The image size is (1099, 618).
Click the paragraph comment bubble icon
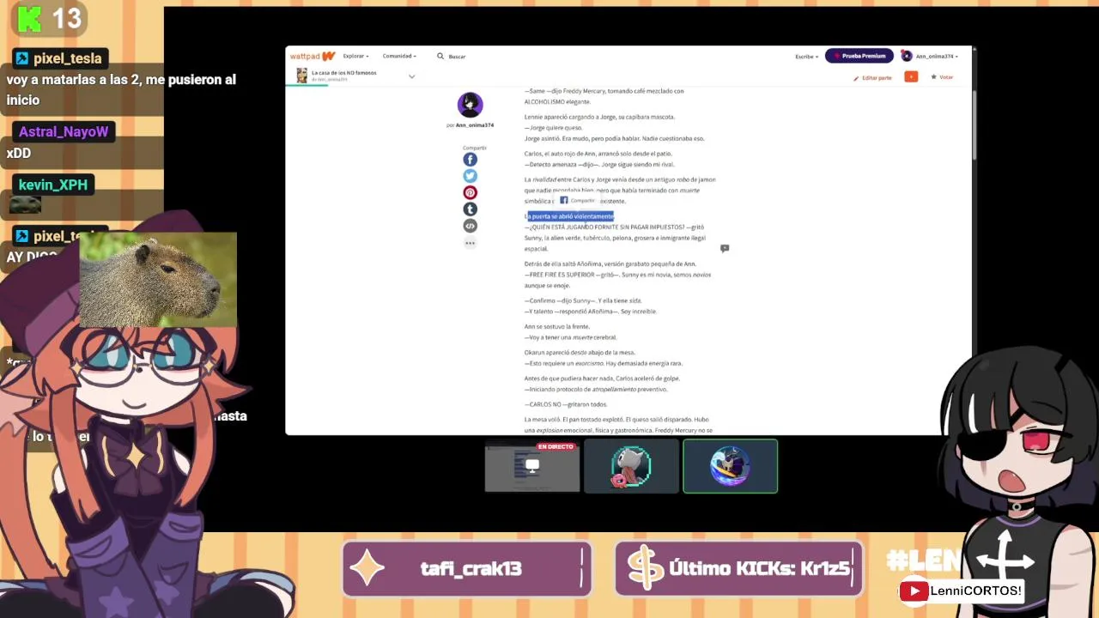click(725, 248)
